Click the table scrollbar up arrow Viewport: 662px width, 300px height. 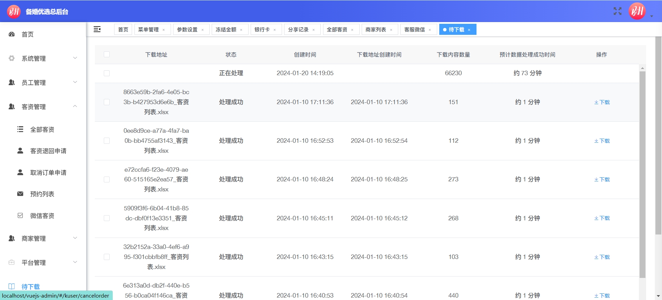point(642,68)
